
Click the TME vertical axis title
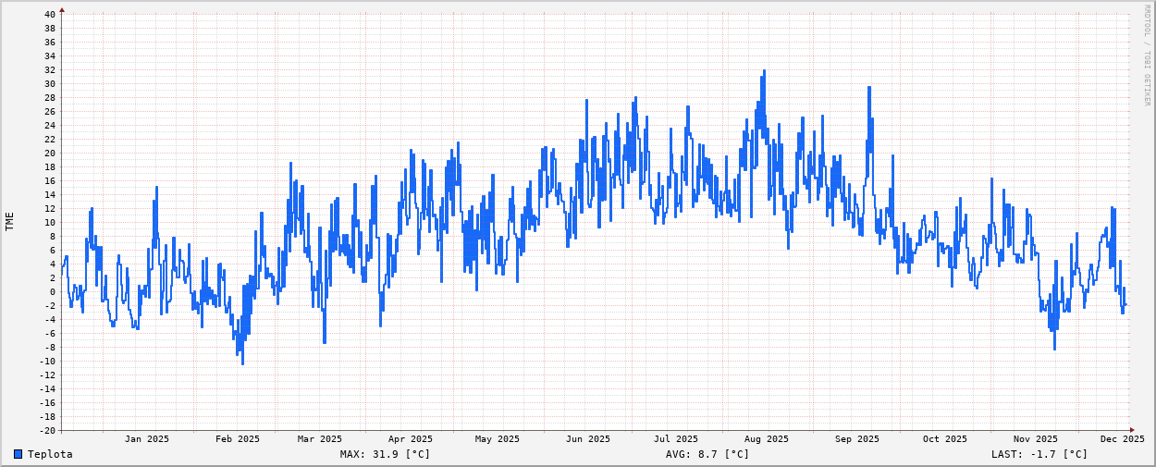pyautogui.click(x=10, y=221)
